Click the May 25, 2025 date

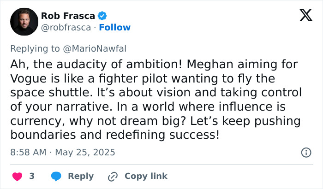[86, 152]
